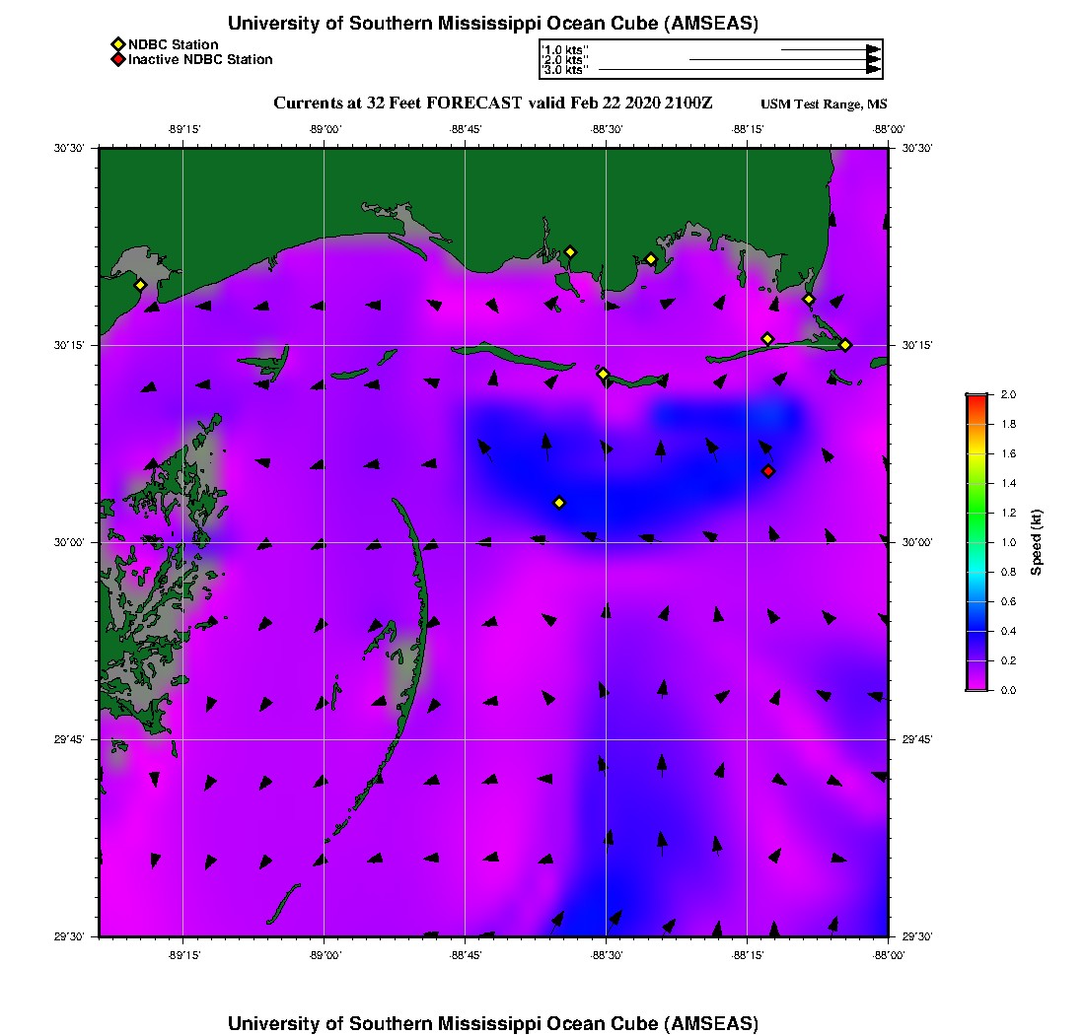Click the top Ocean Cube (AMSEAS) title
Viewport: 1085px width, 1035px height.
pos(492,24)
